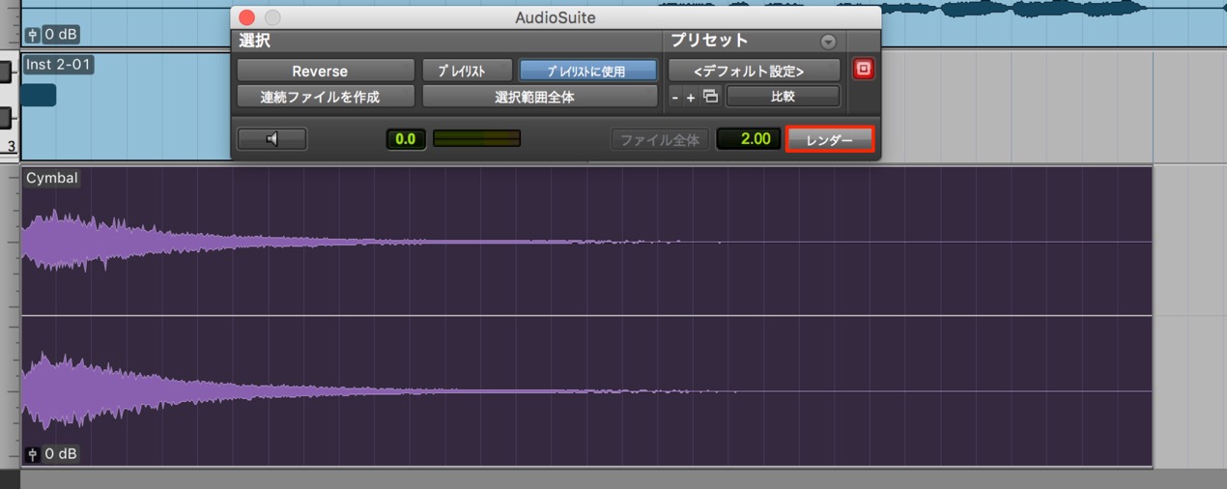Click the volume fader icon on Cymbal track

coord(33,454)
